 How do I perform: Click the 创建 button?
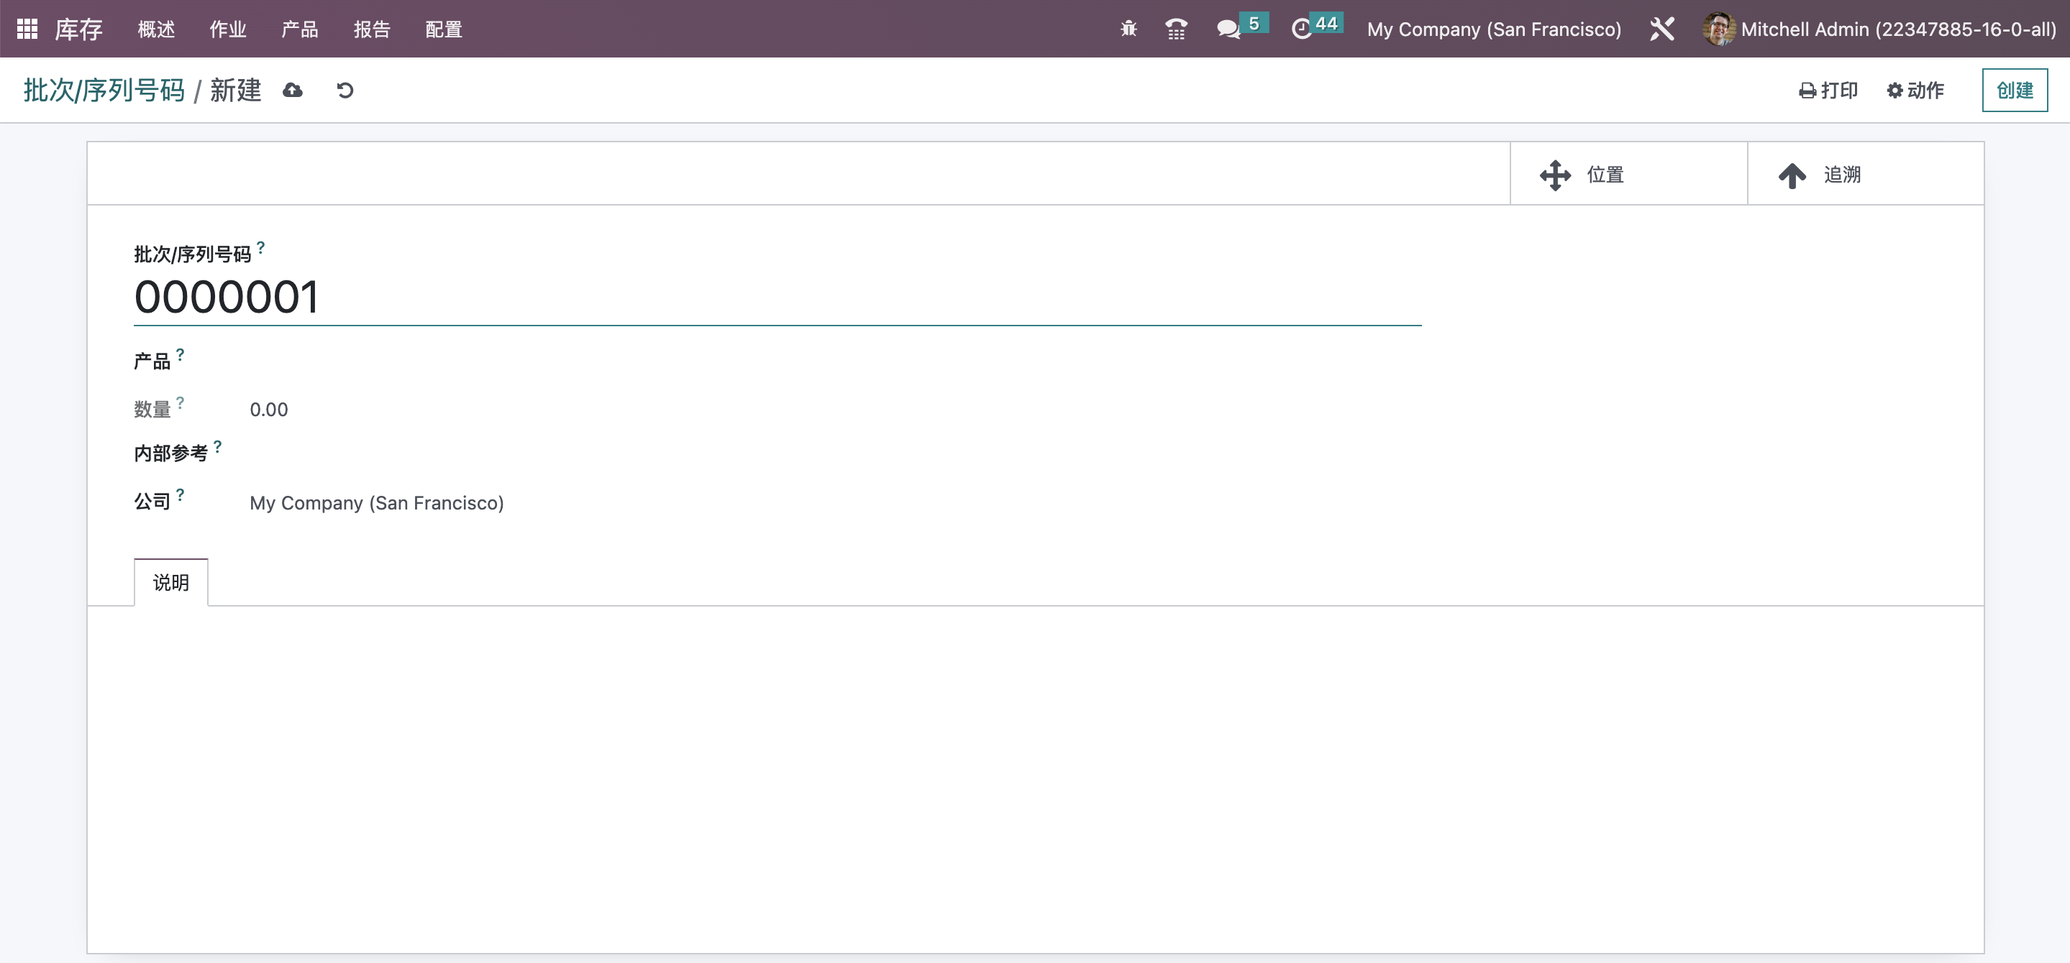(x=2015, y=90)
